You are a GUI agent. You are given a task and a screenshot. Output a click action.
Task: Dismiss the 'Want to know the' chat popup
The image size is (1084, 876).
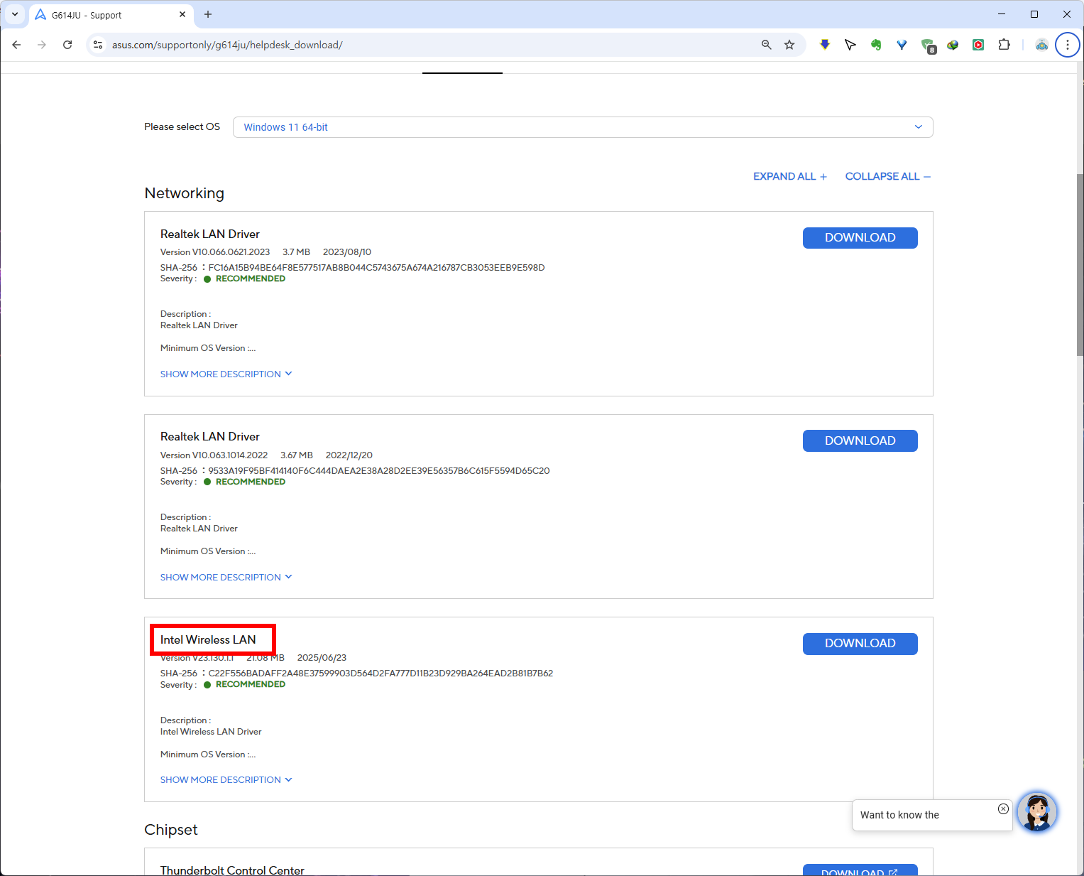click(x=1003, y=809)
